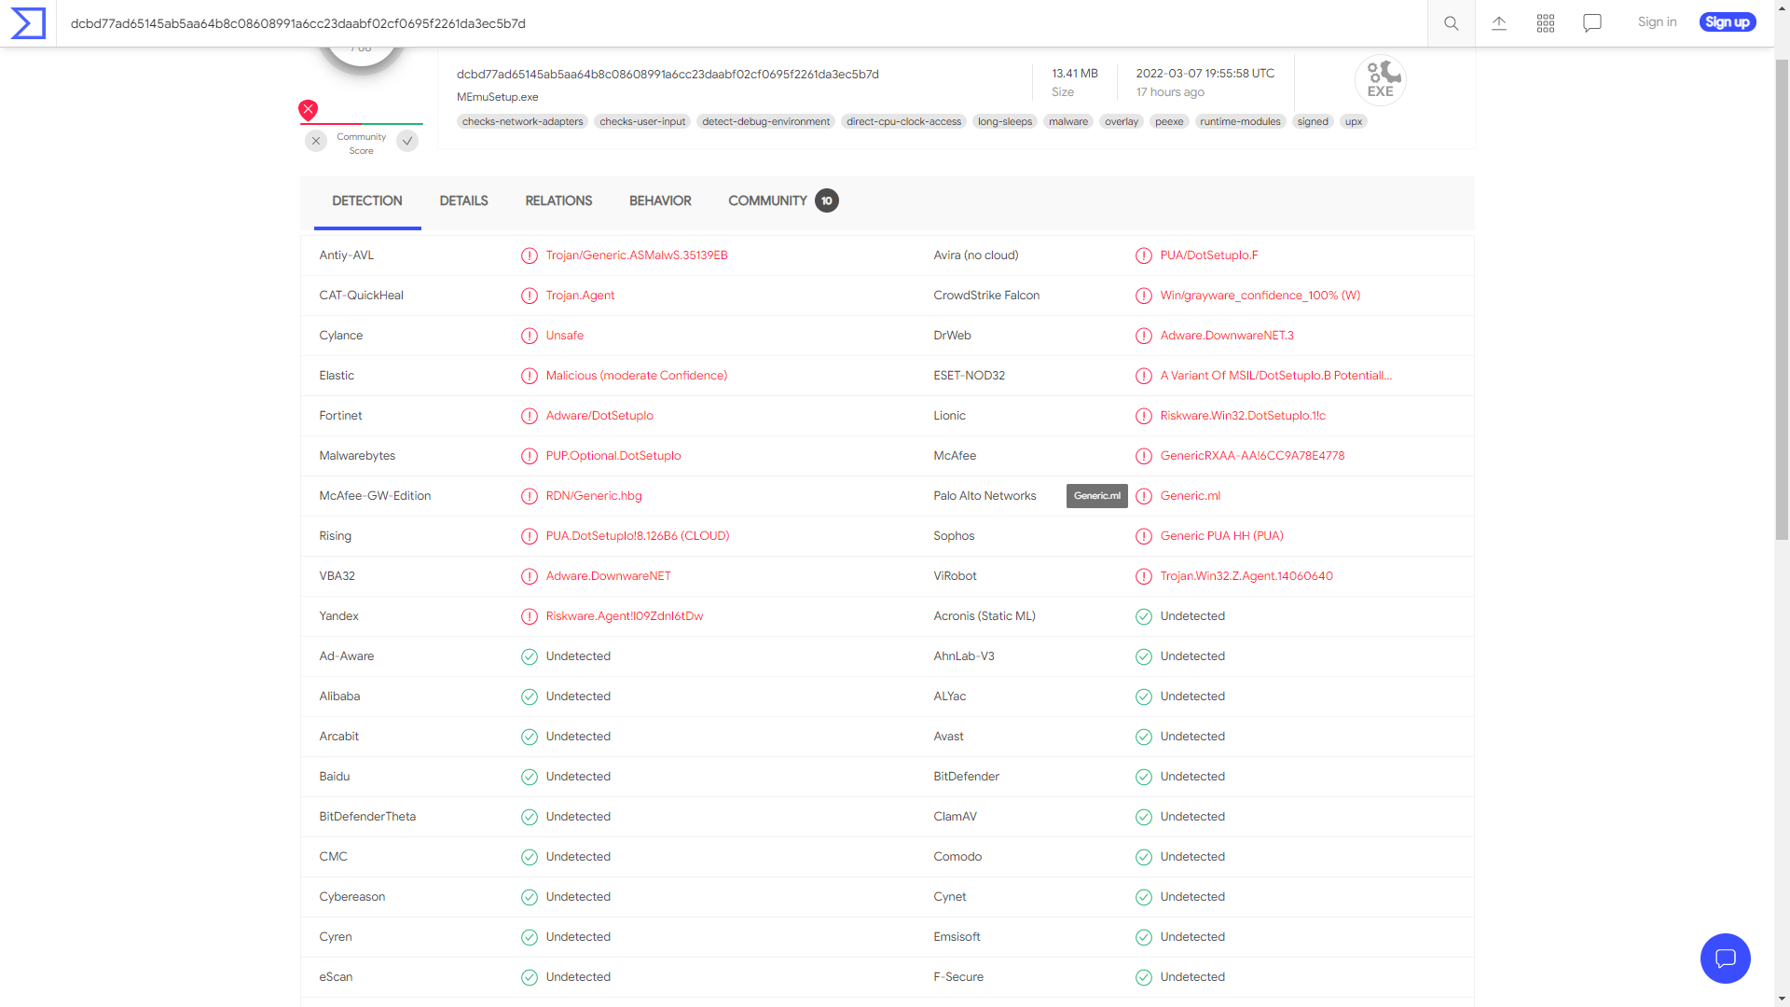Image resolution: width=1790 pixels, height=1007 pixels.
Task: Click the Trojan.Win32.Z.Agent.14060640 result
Action: tap(1246, 576)
